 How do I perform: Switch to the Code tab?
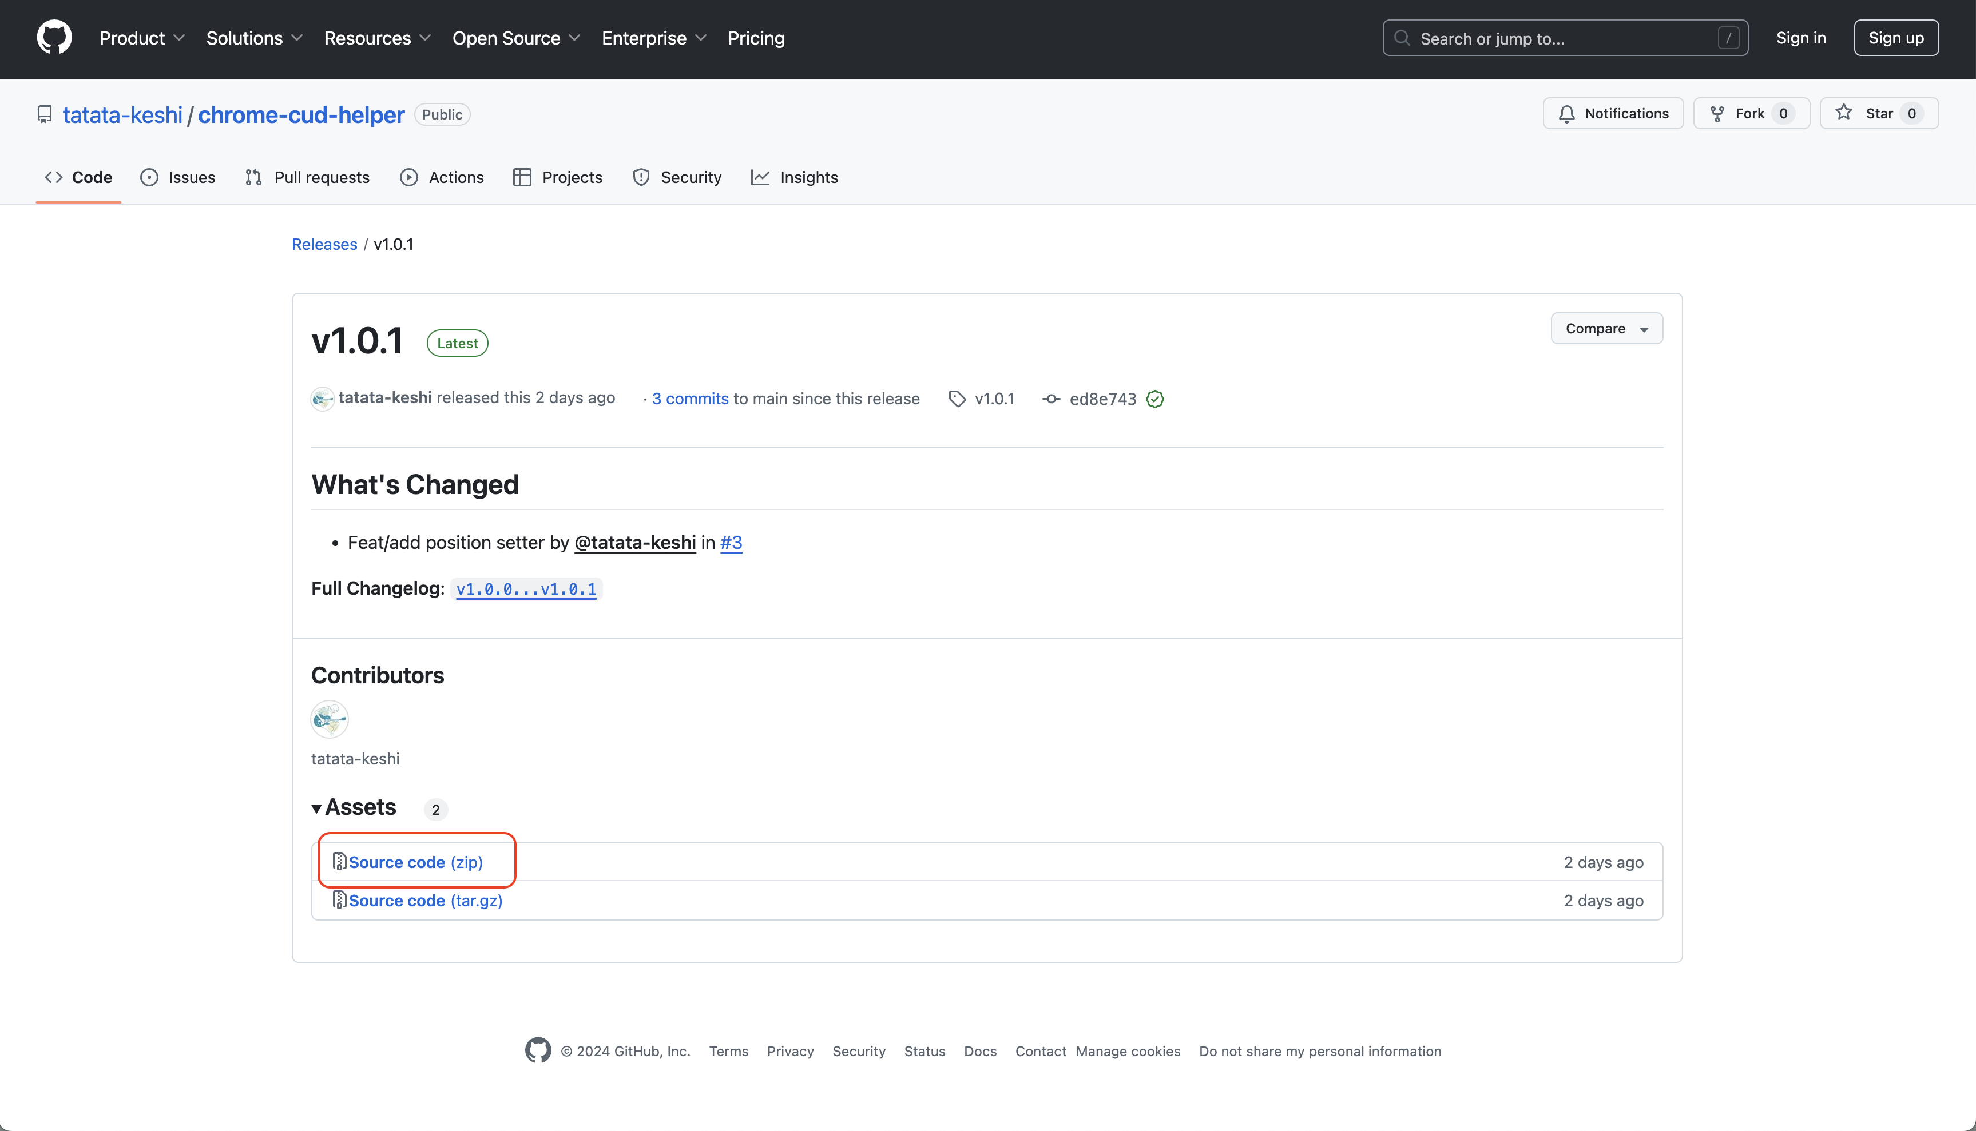point(78,177)
